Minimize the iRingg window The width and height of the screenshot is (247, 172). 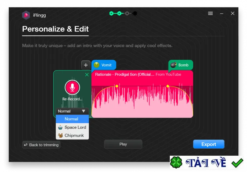click(221, 14)
